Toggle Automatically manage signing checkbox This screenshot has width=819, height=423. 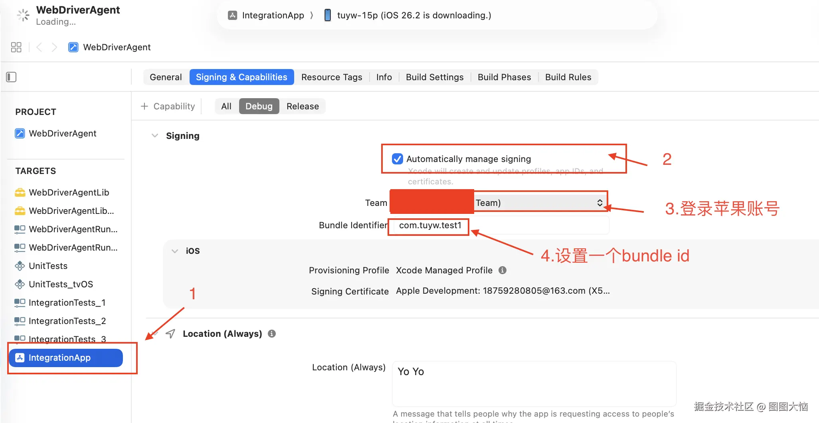398,159
